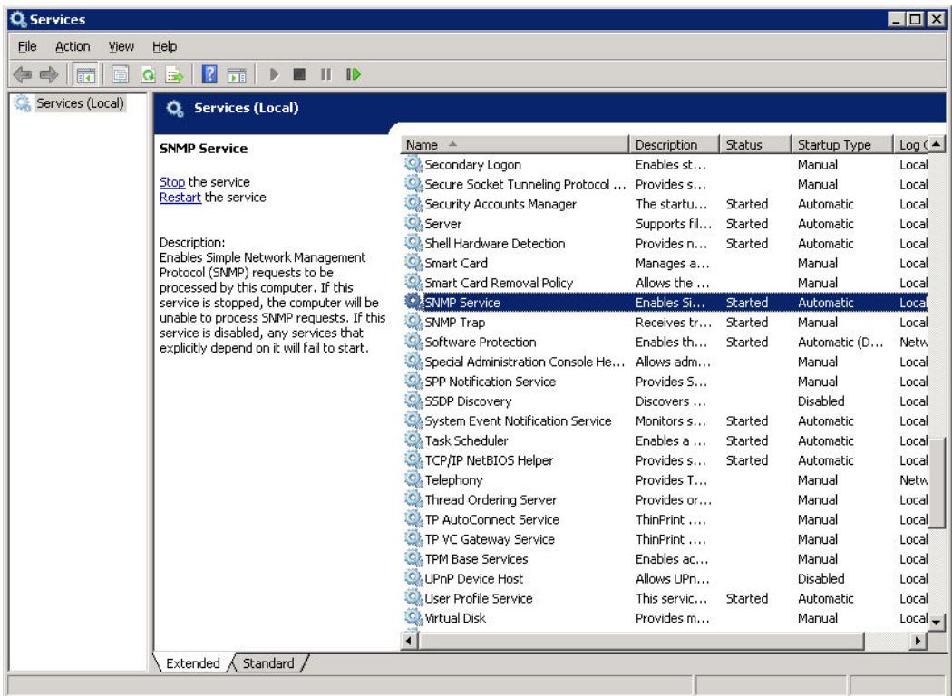Click the Pause Service toolbar icon
952x696 pixels.
click(326, 74)
